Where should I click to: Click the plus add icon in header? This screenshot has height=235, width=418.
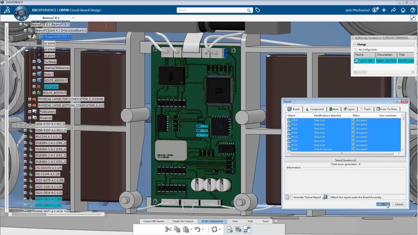point(384,10)
